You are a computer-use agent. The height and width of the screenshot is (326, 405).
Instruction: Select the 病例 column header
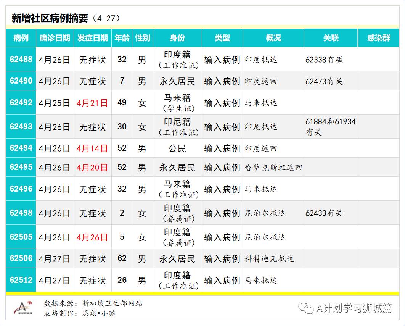coord(21,38)
